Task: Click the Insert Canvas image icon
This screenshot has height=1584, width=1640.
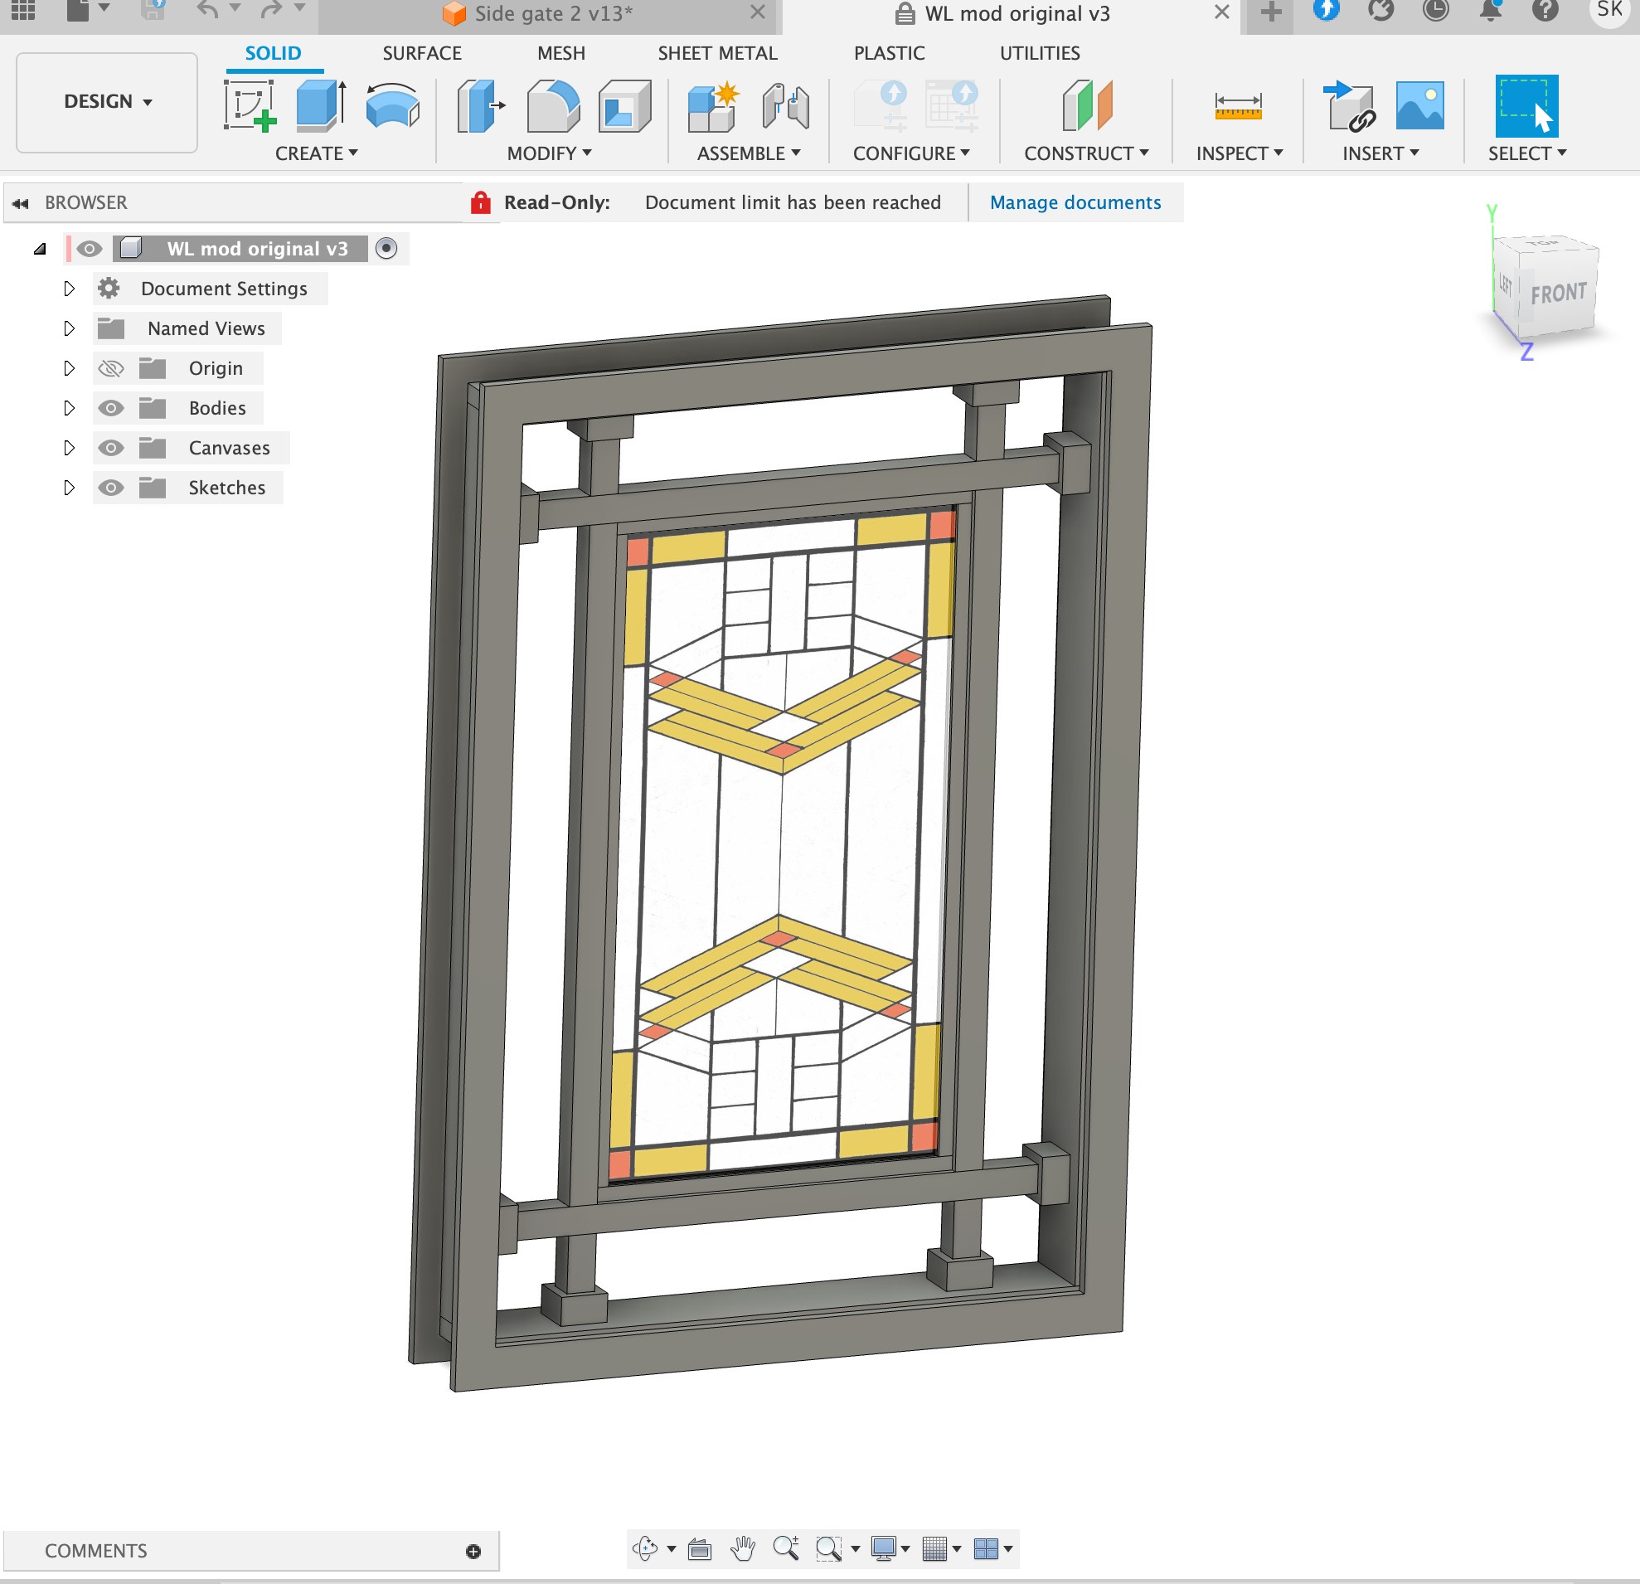Action: 1419,105
